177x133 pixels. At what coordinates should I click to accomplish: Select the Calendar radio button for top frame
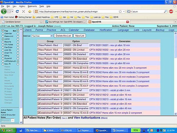pos(3,33)
